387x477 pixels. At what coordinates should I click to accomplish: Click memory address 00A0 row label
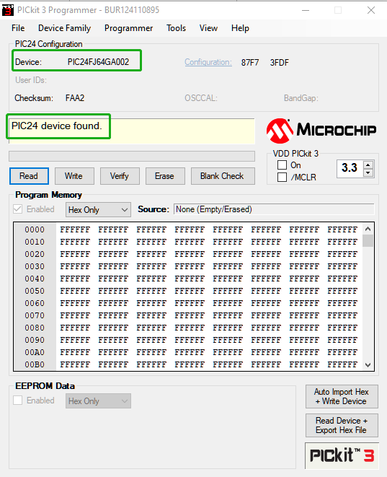click(x=35, y=352)
